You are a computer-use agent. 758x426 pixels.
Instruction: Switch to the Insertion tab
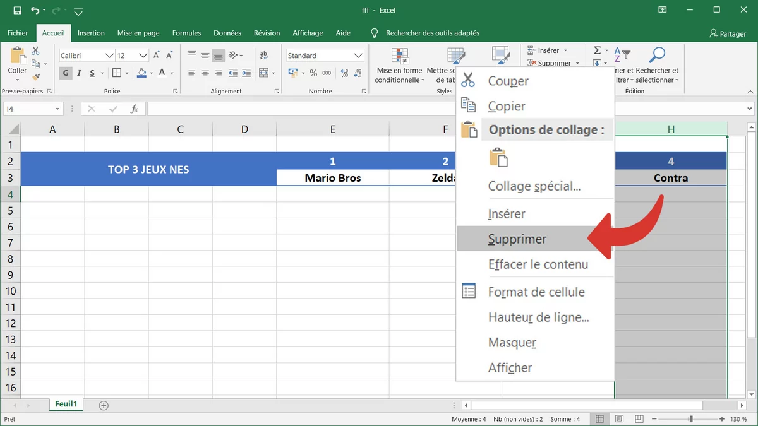coord(91,33)
